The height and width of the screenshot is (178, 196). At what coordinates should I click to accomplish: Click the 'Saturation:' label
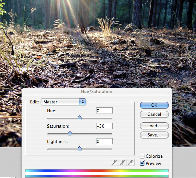[58, 126]
